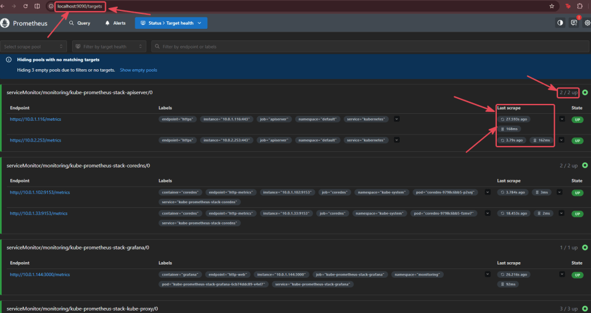Open the Alerts page

[116, 23]
